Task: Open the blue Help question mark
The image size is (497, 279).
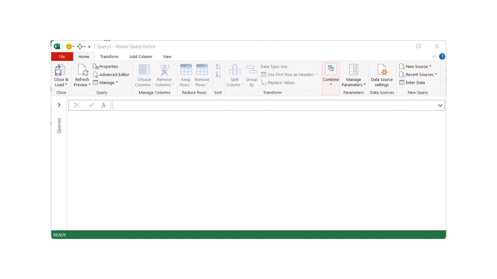Action: point(442,56)
